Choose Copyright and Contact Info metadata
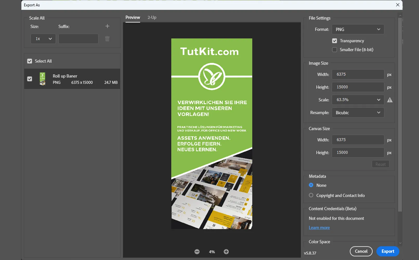Image resolution: width=419 pixels, height=260 pixels. pos(311,195)
